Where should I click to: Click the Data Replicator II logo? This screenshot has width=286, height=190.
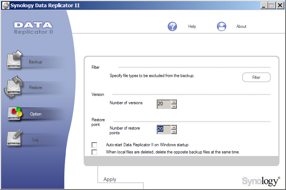33,28
